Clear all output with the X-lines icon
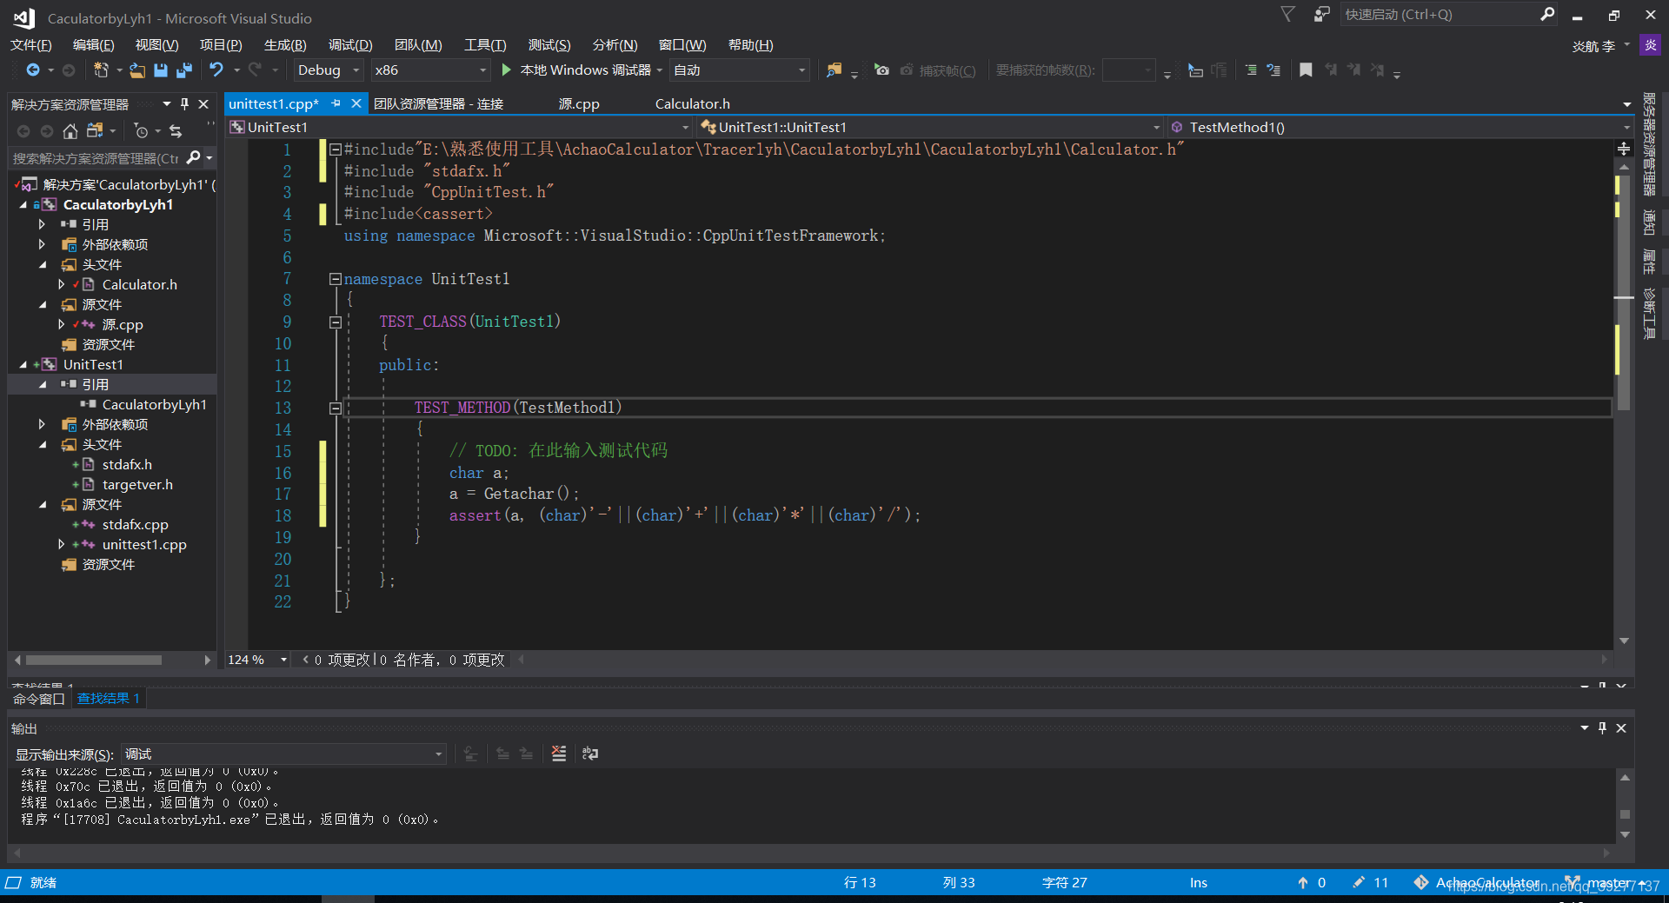The image size is (1669, 903). click(x=559, y=754)
